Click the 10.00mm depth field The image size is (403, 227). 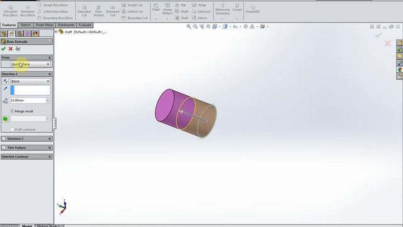[28, 100]
